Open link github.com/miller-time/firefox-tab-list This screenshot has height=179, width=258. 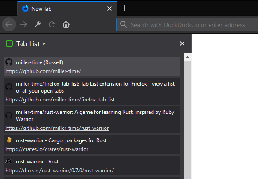(60, 100)
